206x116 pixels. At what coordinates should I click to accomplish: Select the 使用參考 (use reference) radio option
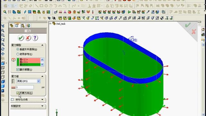point(18,54)
